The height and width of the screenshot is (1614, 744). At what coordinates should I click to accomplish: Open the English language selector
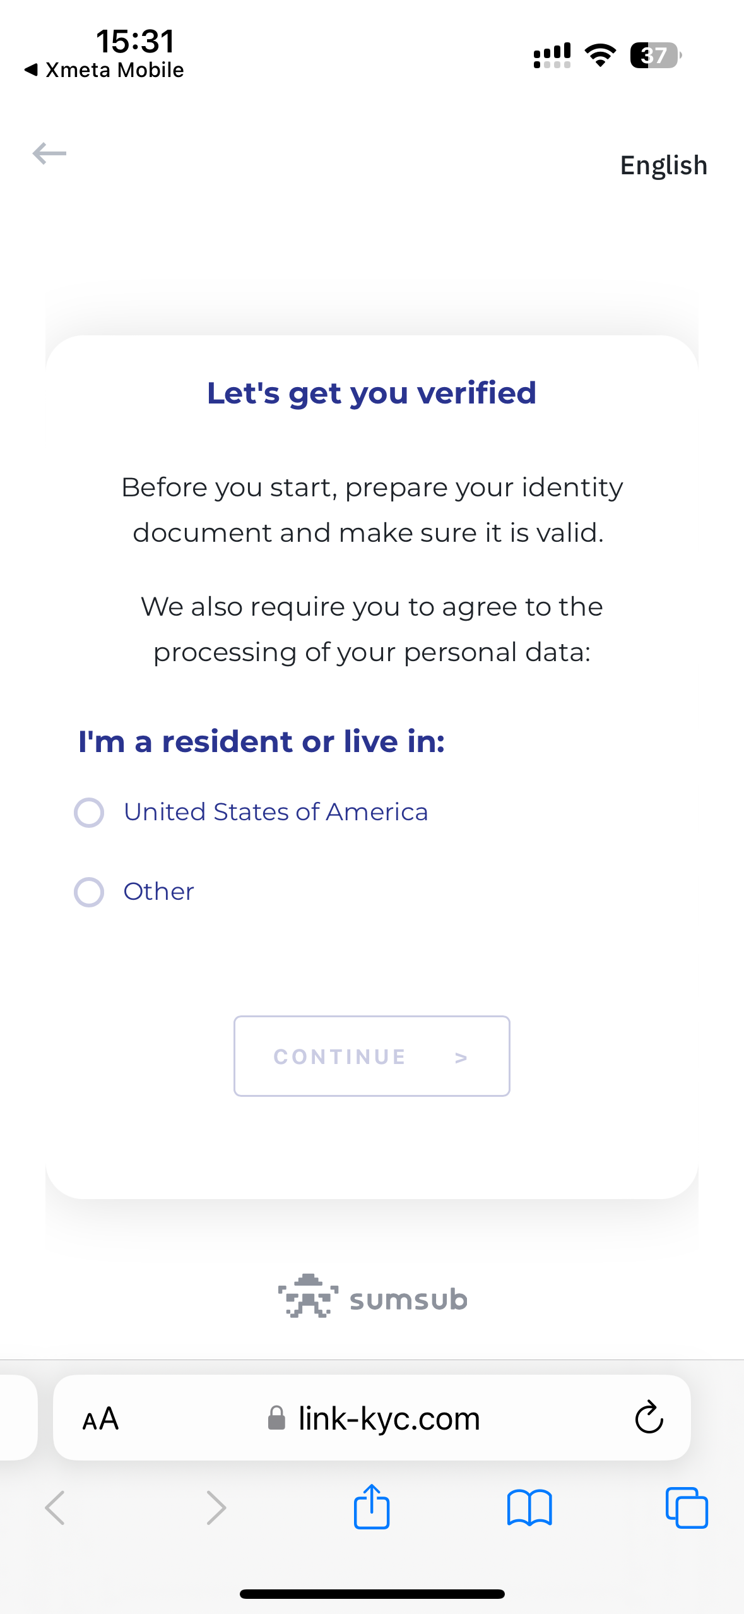pyautogui.click(x=663, y=165)
